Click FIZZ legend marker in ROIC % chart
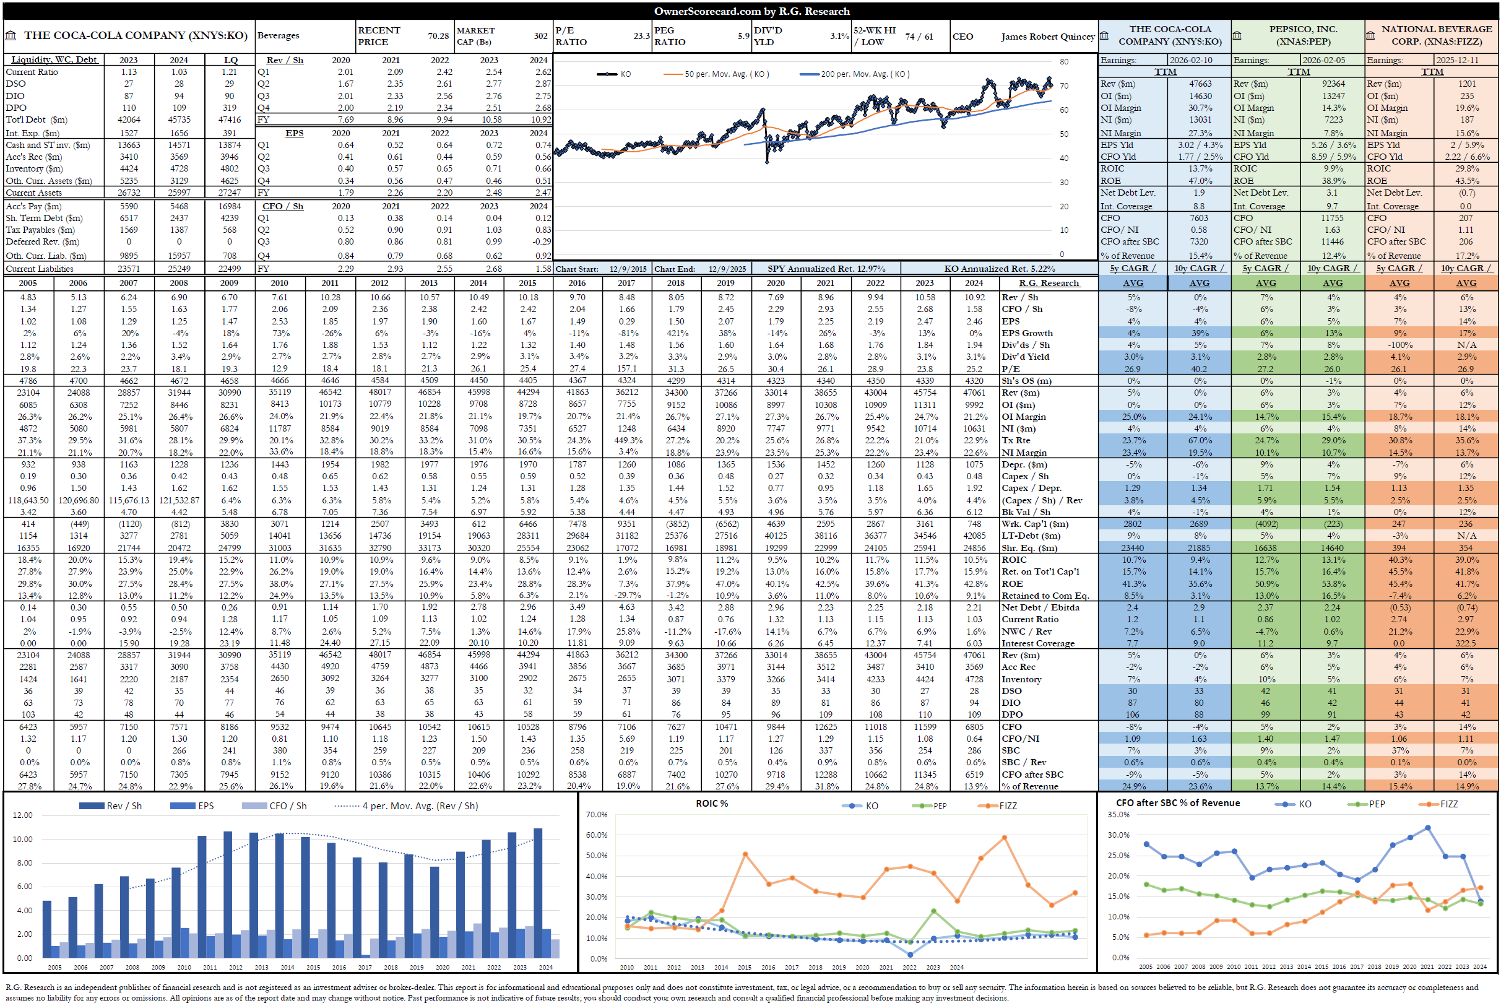This screenshot has height=1003, width=1501. tap(987, 806)
